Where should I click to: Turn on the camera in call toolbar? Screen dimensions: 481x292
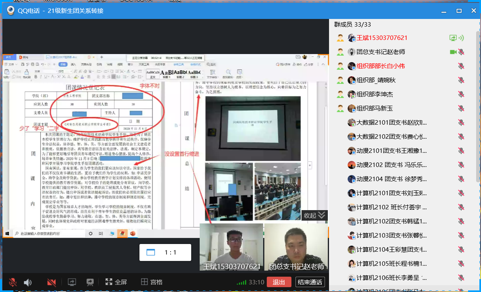pos(51,282)
